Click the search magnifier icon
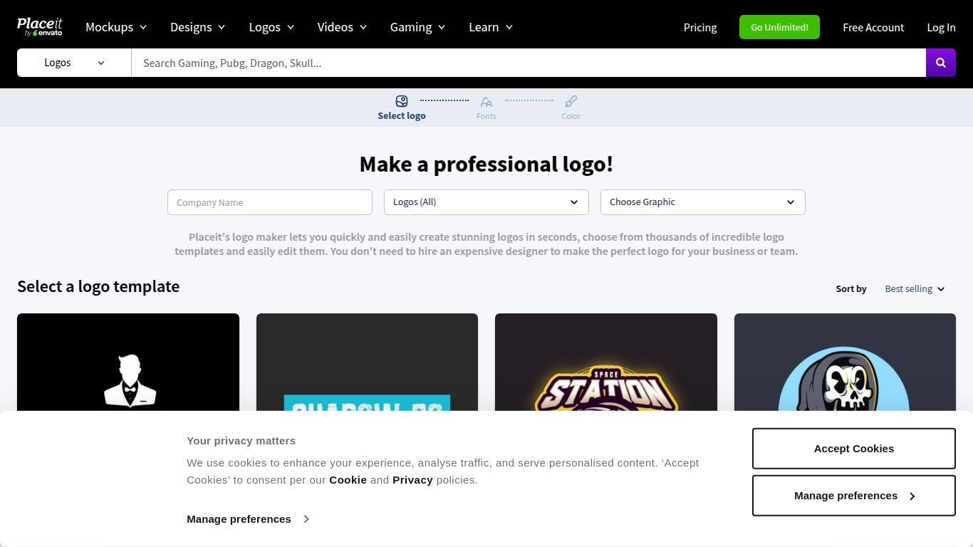 click(x=940, y=63)
